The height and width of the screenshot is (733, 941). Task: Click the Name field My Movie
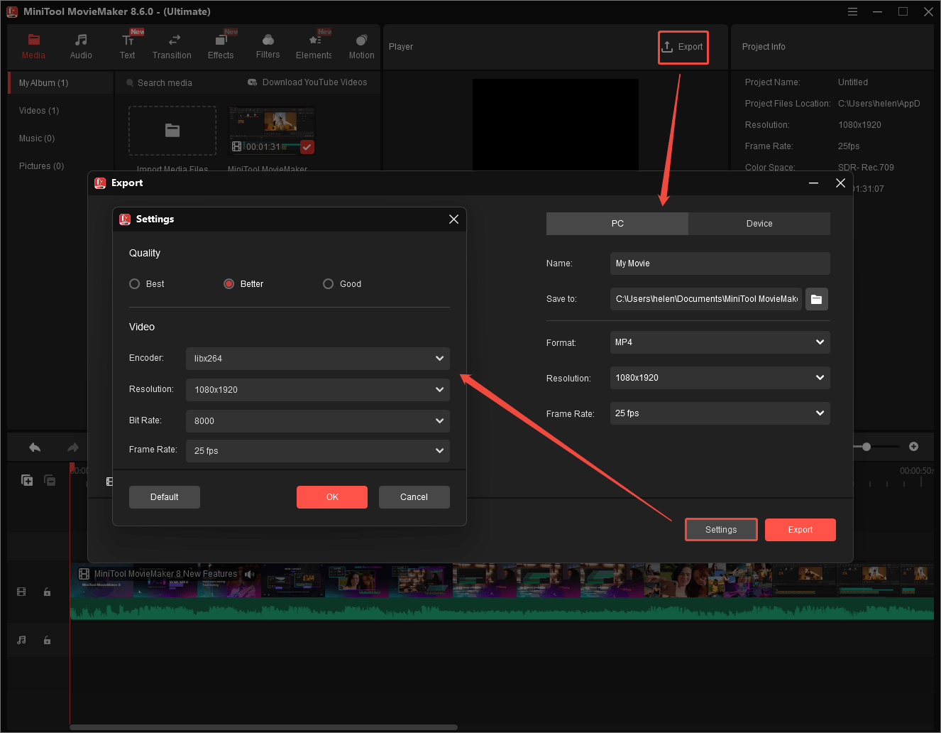tap(720, 264)
